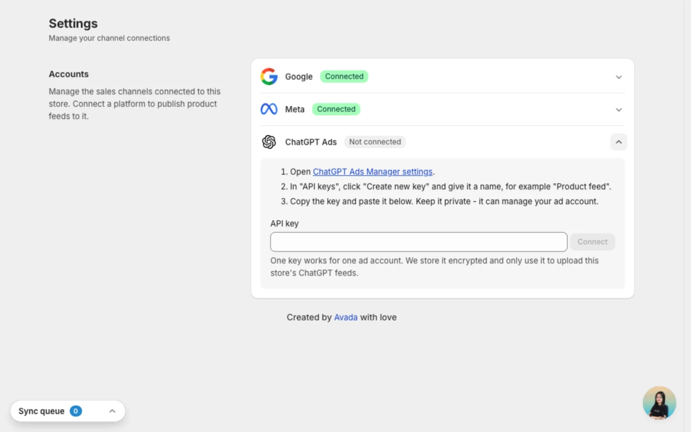
Task: Expand the Sync queue panel
Action: click(112, 411)
